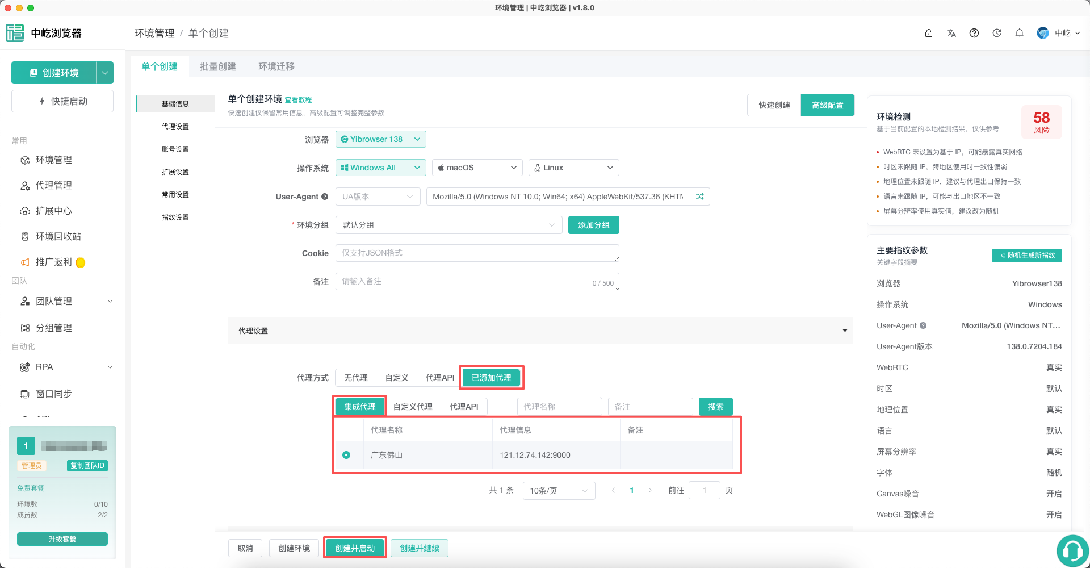Image resolution: width=1090 pixels, height=568 pixels.
Task: Open the help question-mark icon in the header
Action: click(974, 33)
